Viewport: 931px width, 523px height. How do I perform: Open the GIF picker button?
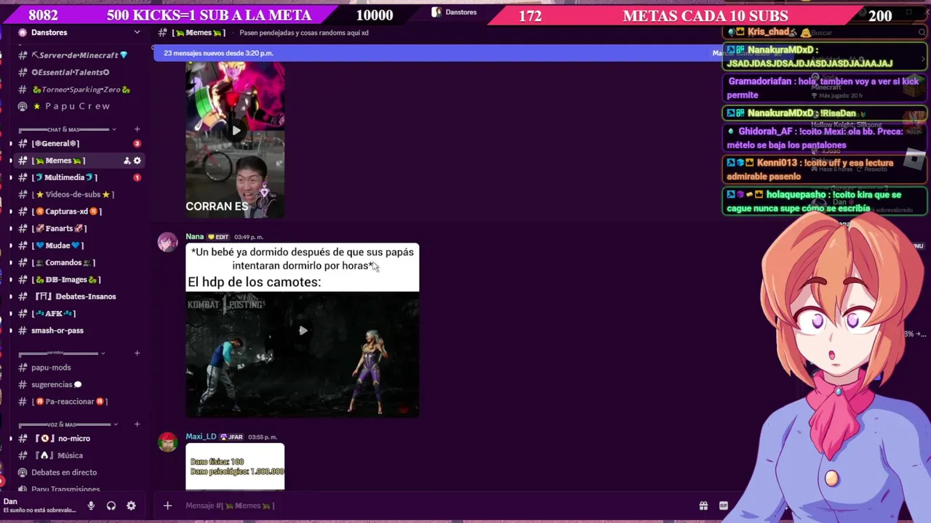(x=724, y=506)
